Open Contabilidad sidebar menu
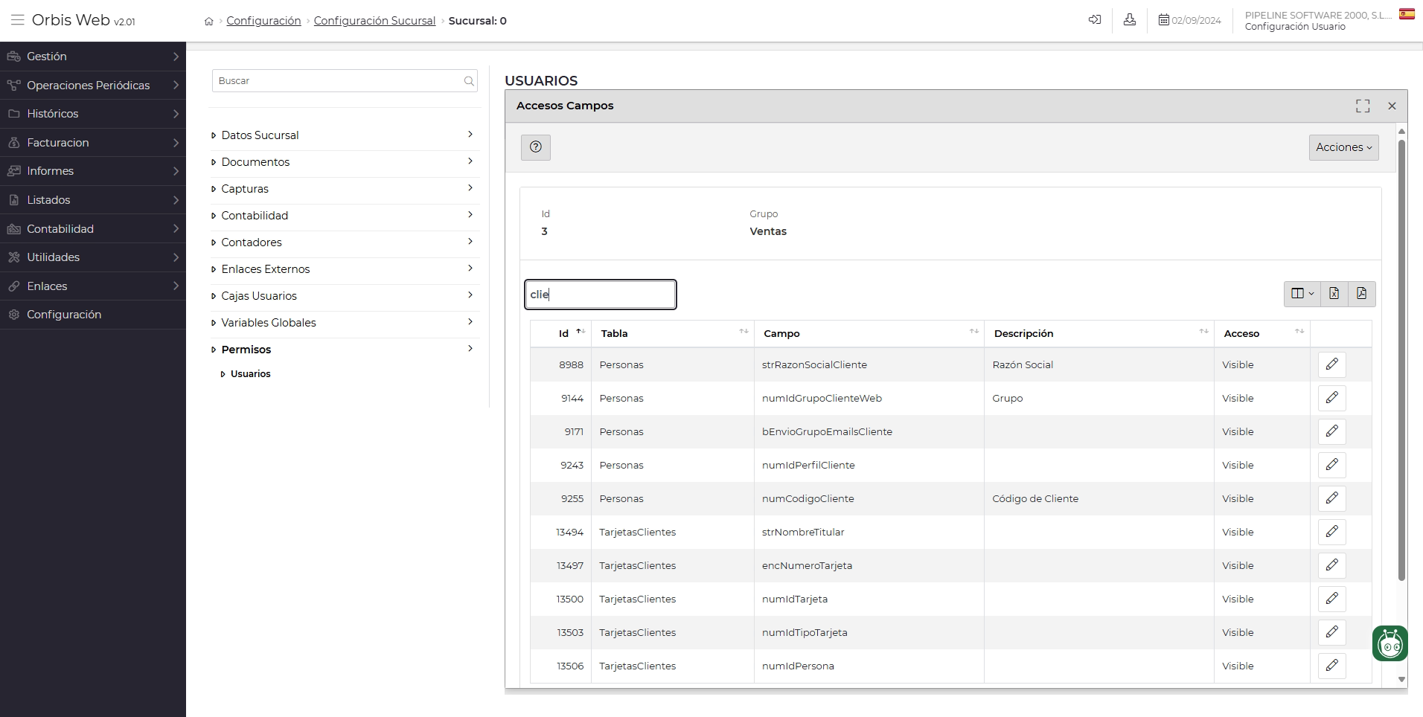Image resolution: width=1423 pixels, height=717 pixels. point(93,229)
